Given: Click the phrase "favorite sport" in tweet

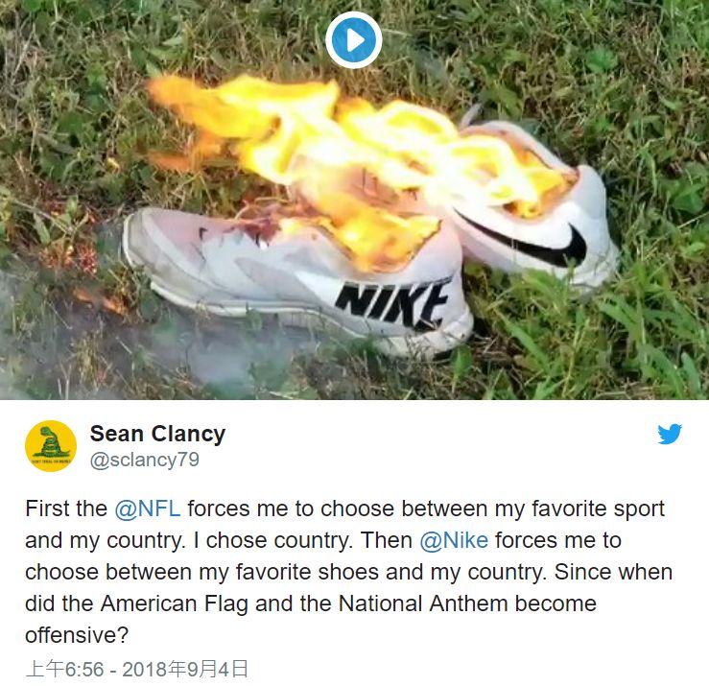Looking at the screenshot, I should pos(598,509).
